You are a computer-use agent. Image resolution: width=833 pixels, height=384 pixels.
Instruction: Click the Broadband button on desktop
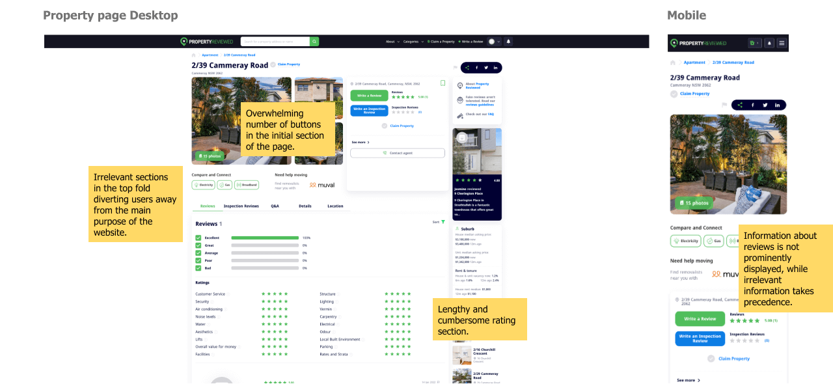pyautogui.click(x=247, y=185)
